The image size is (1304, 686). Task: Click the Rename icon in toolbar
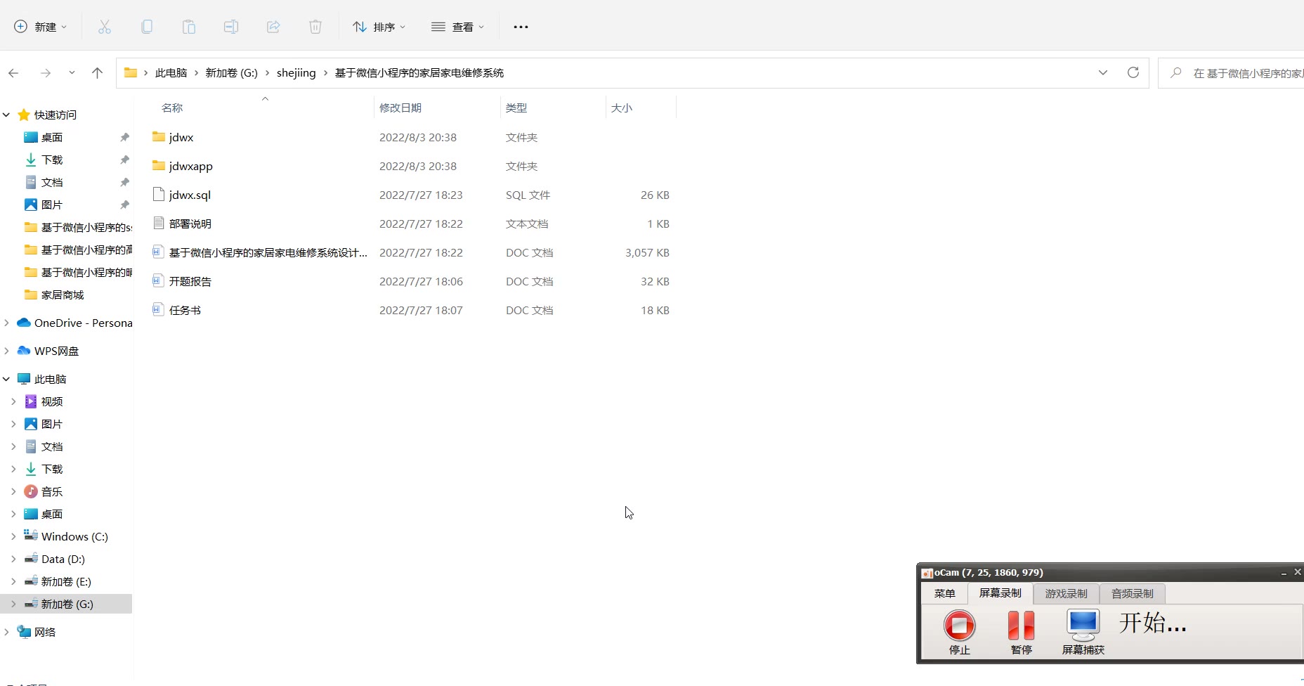[x=231, y=27]
